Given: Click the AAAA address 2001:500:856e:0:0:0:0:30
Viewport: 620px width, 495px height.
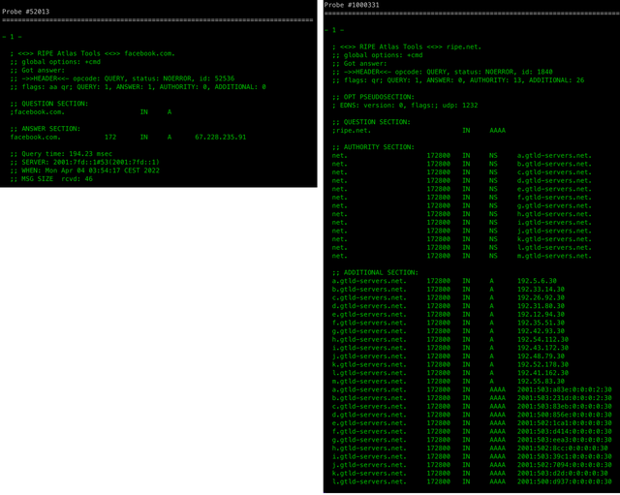Looking at the screenshot, I should coord(564,415).
